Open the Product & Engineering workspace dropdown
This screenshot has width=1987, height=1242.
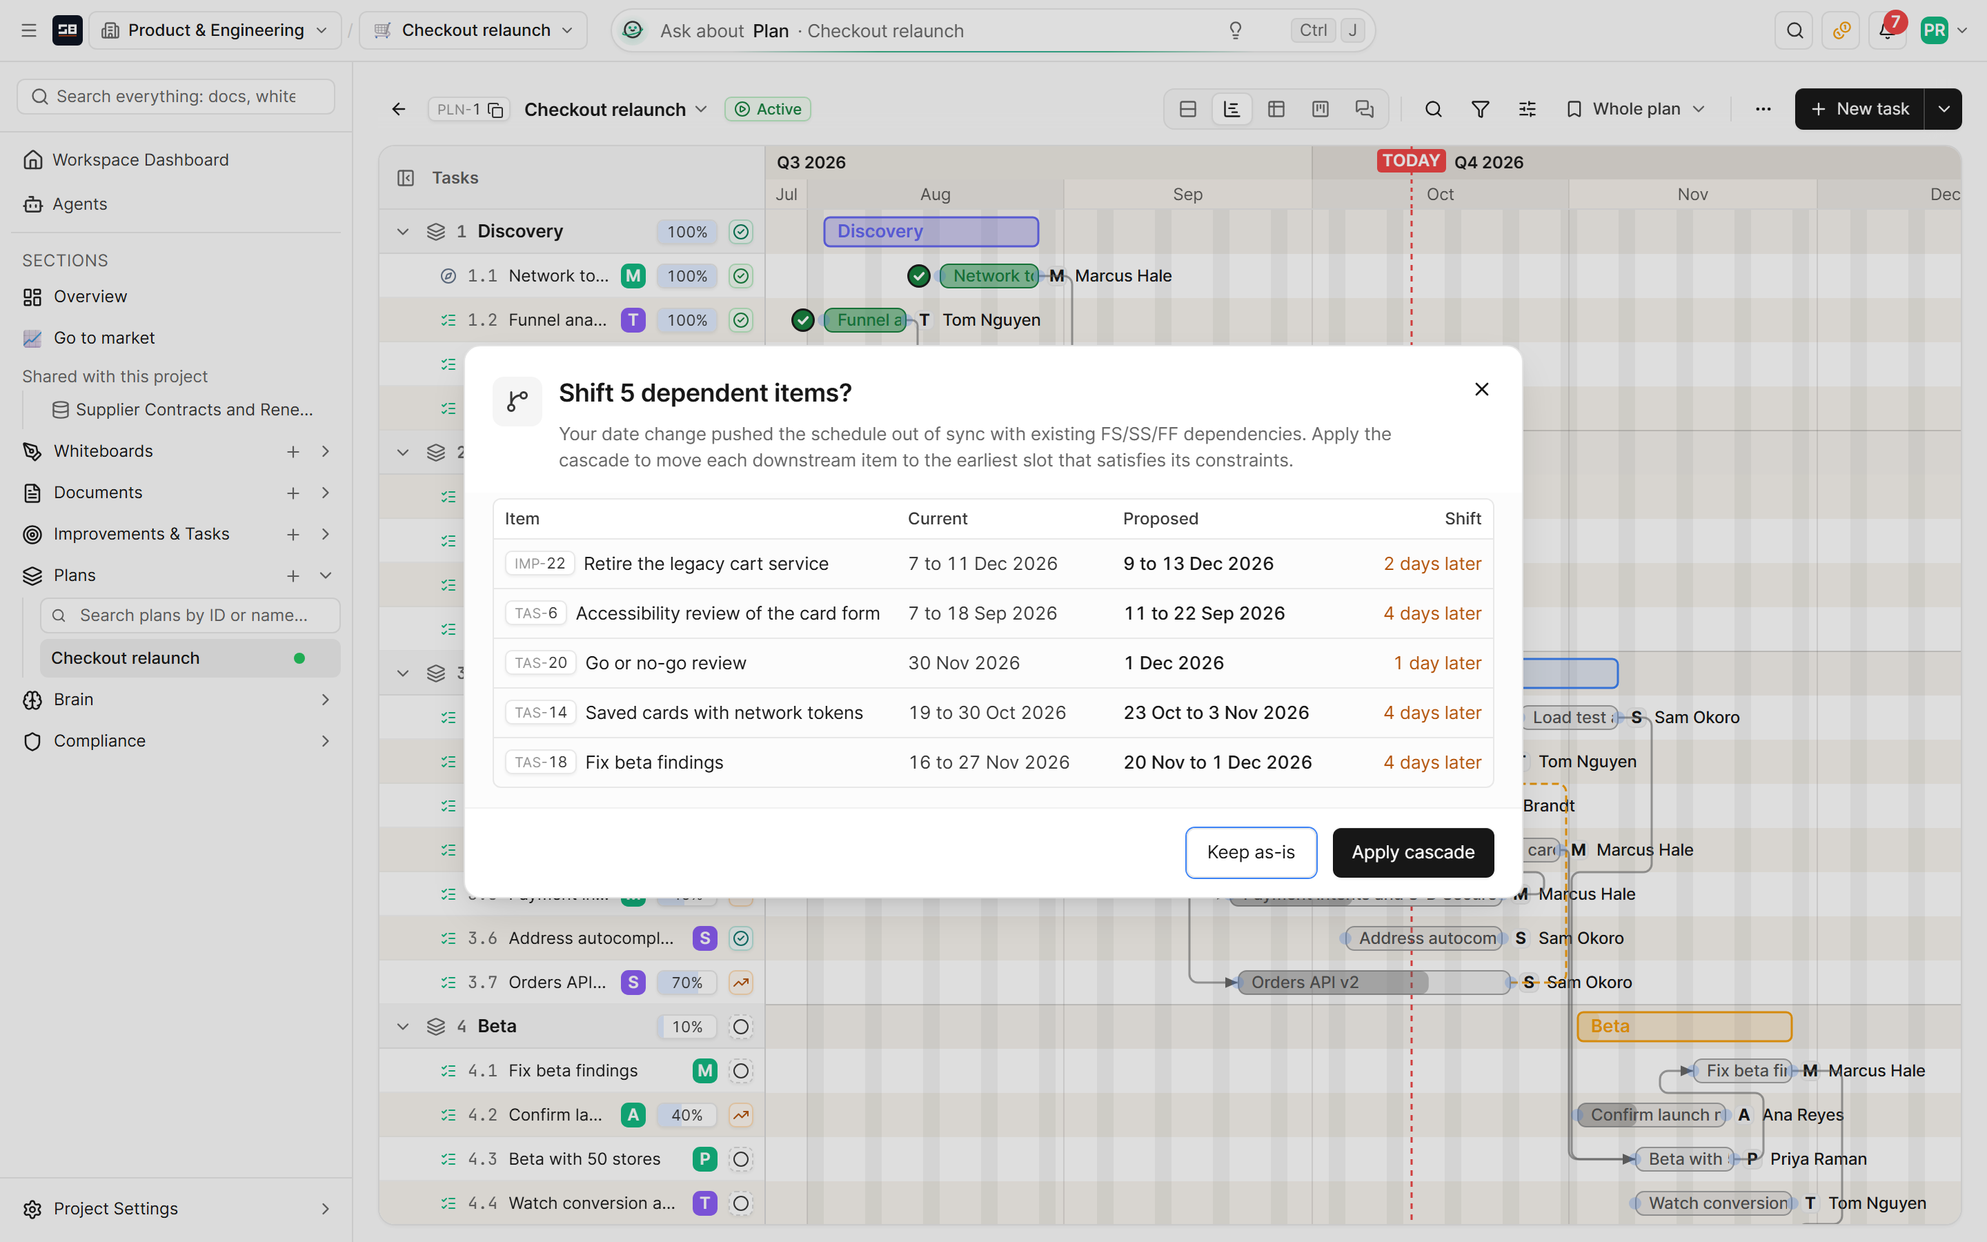pos(215,30)
